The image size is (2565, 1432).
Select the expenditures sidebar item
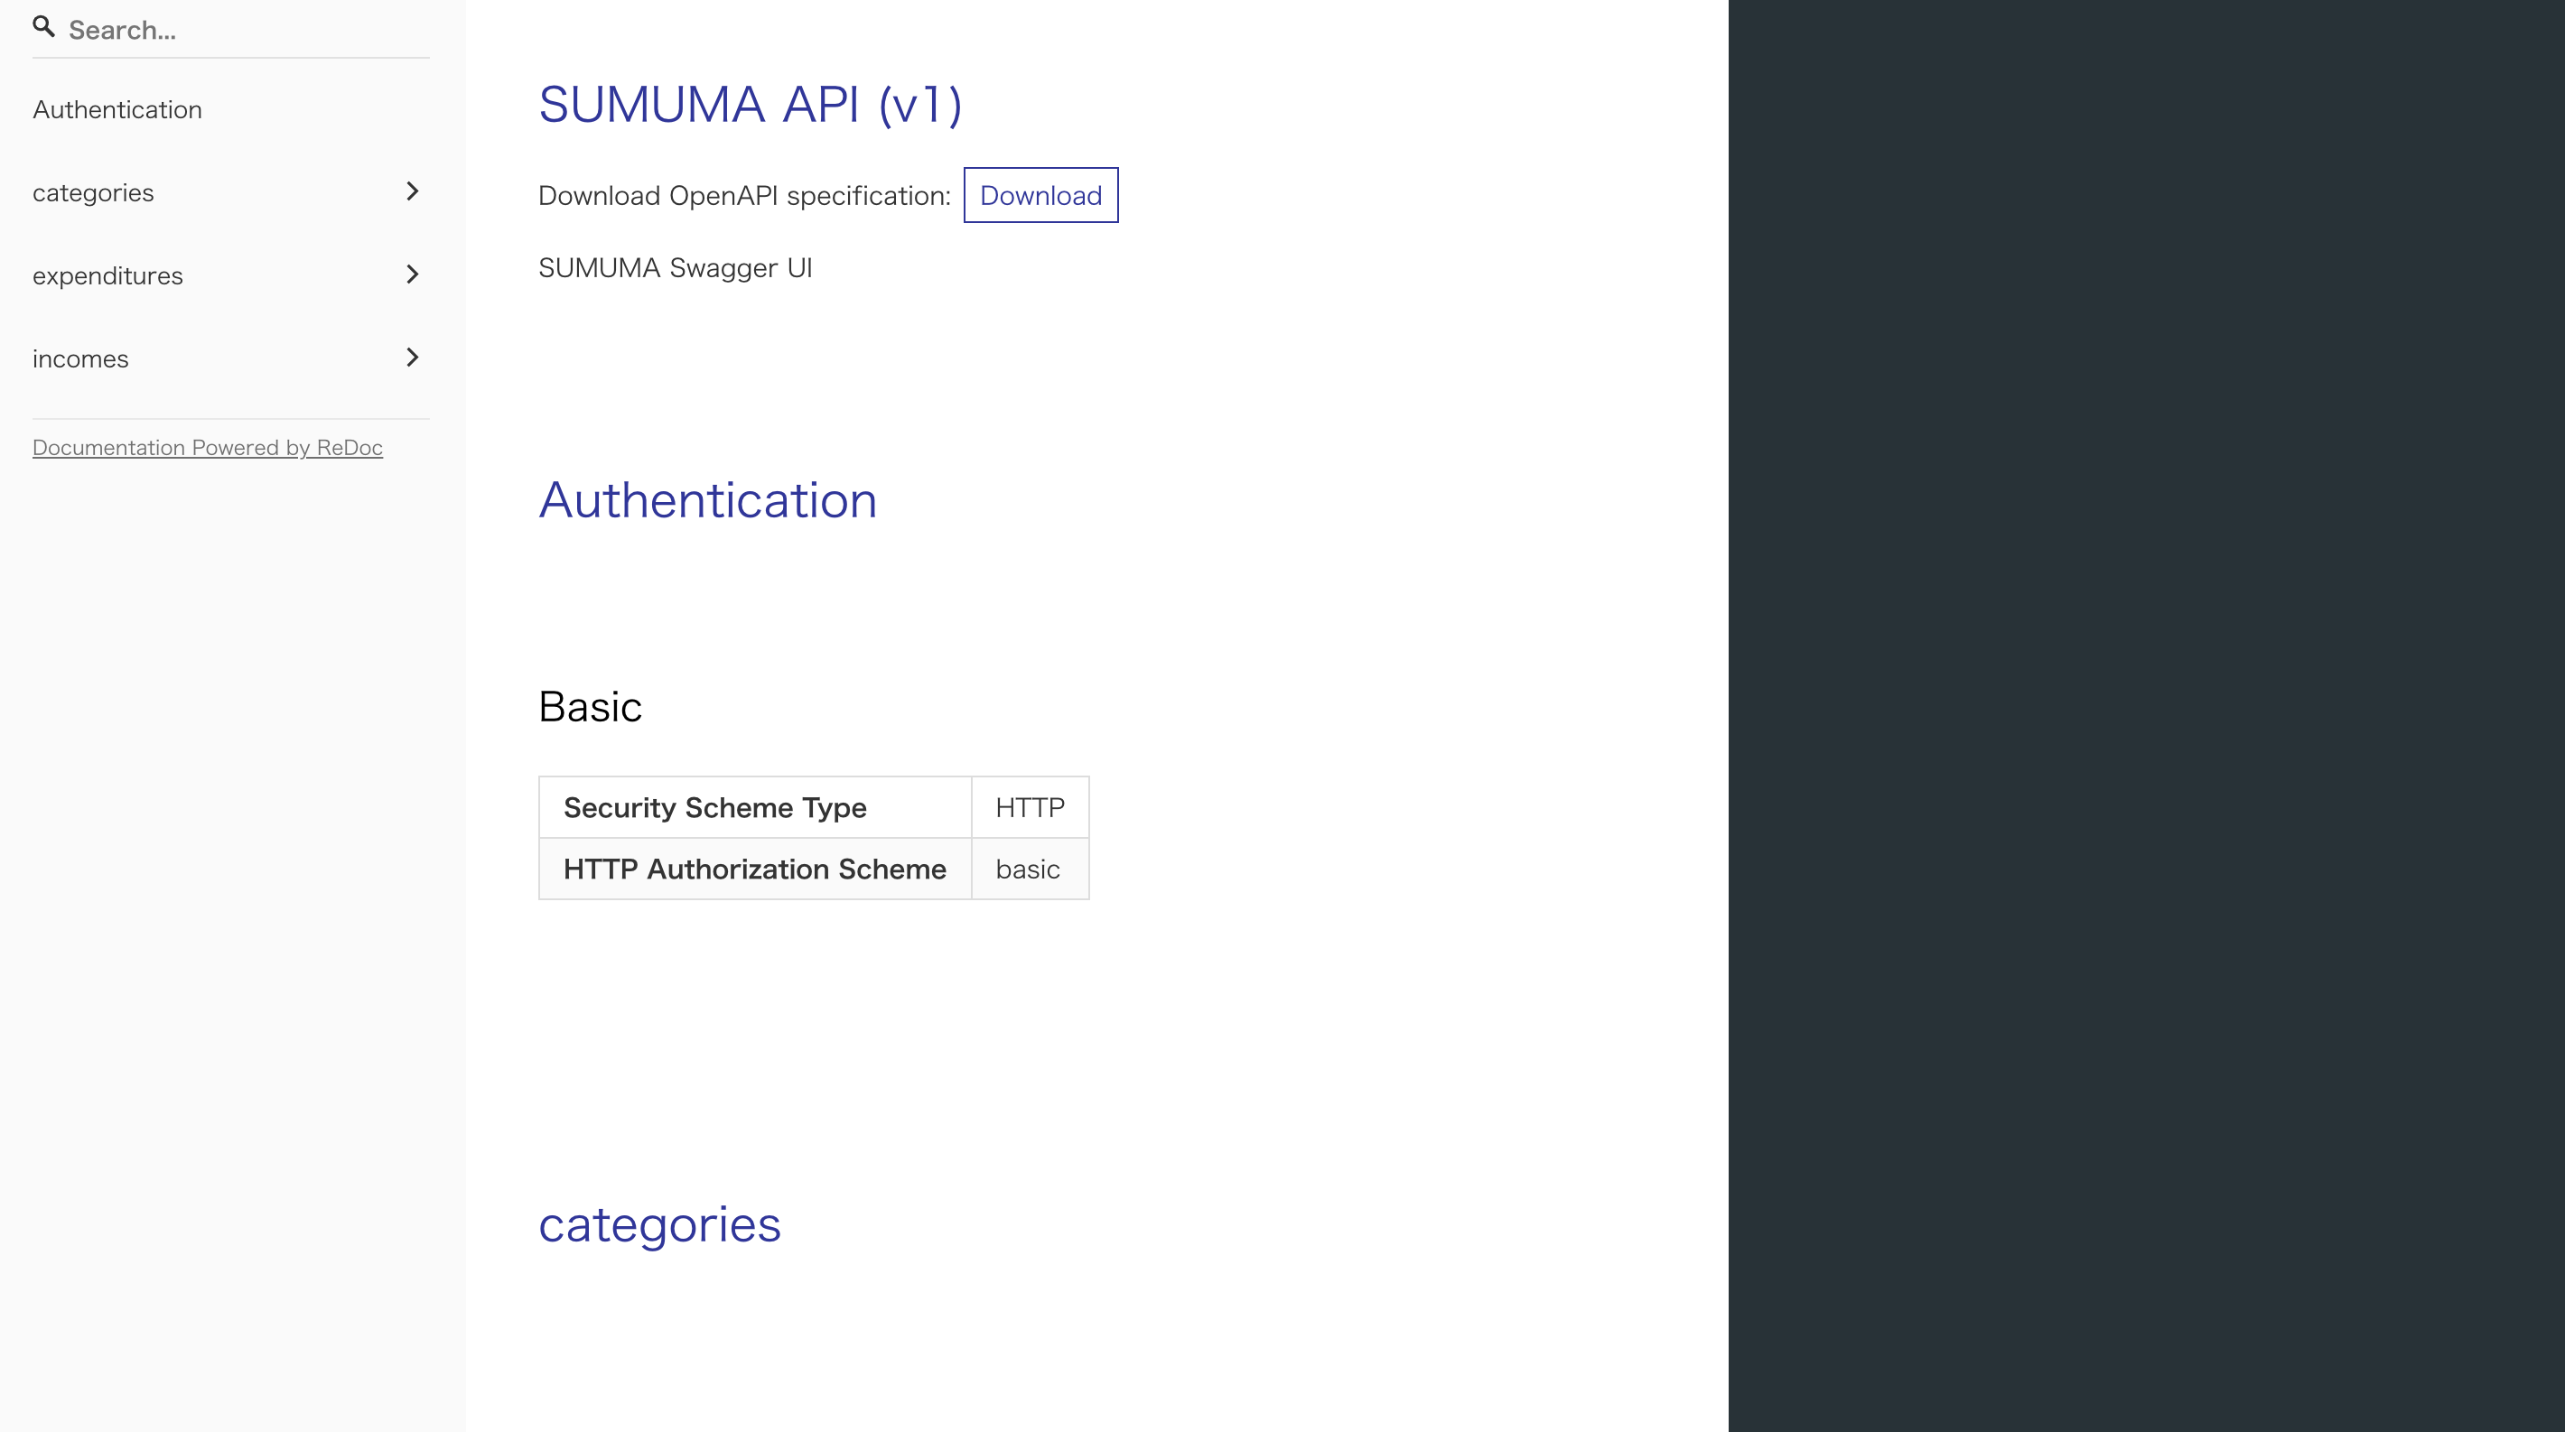(x=107, y=275)
